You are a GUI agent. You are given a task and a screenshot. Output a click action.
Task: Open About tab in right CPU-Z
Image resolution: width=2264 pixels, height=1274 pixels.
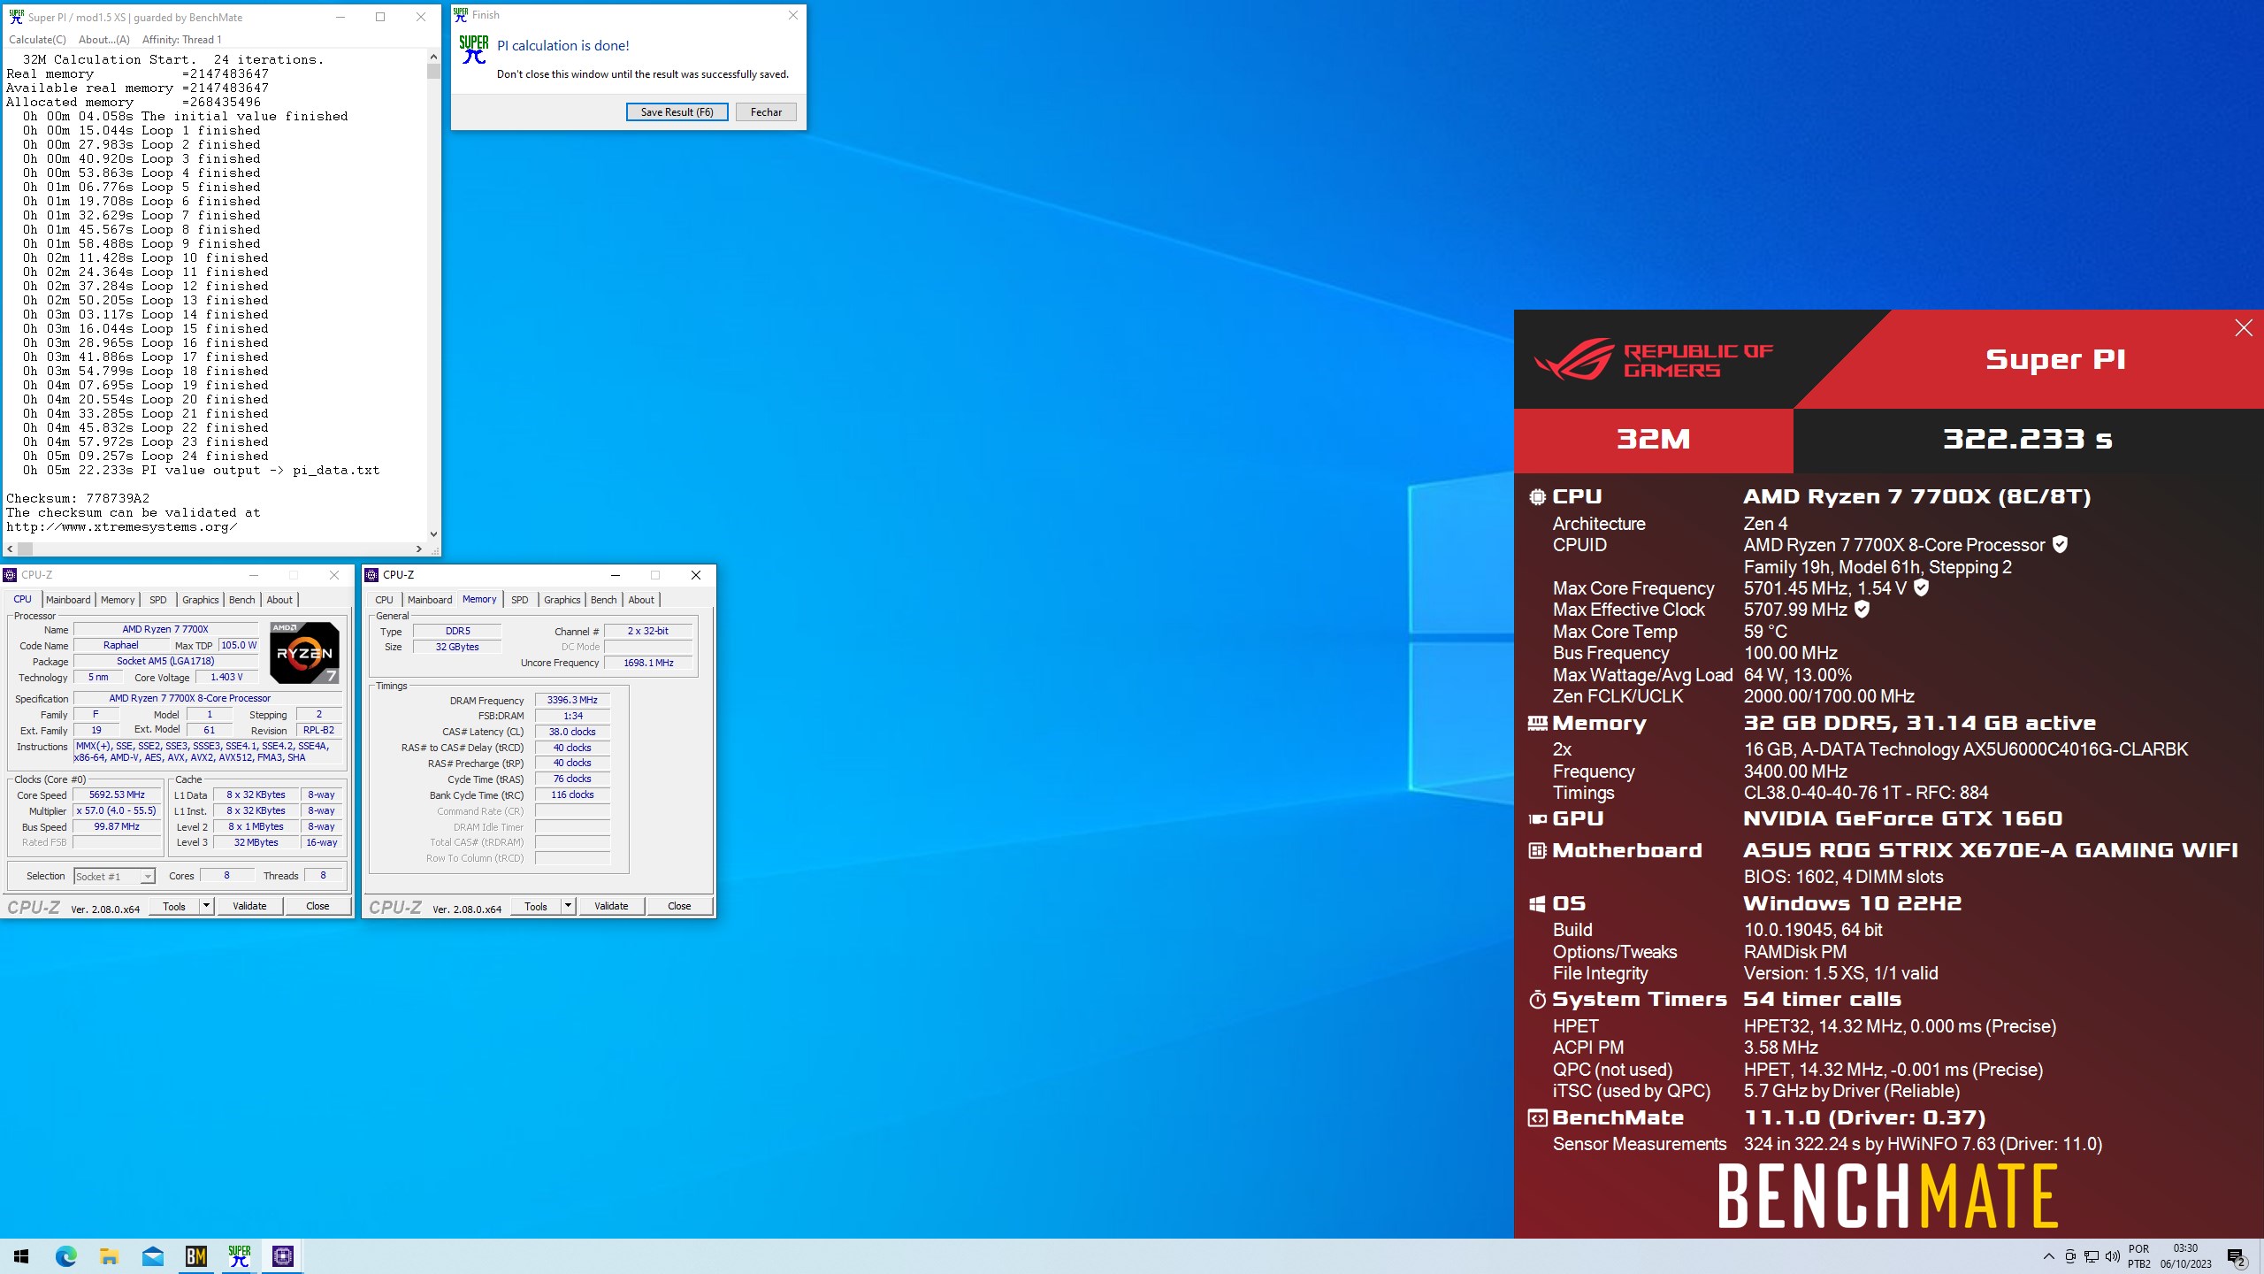pos(641,600)
